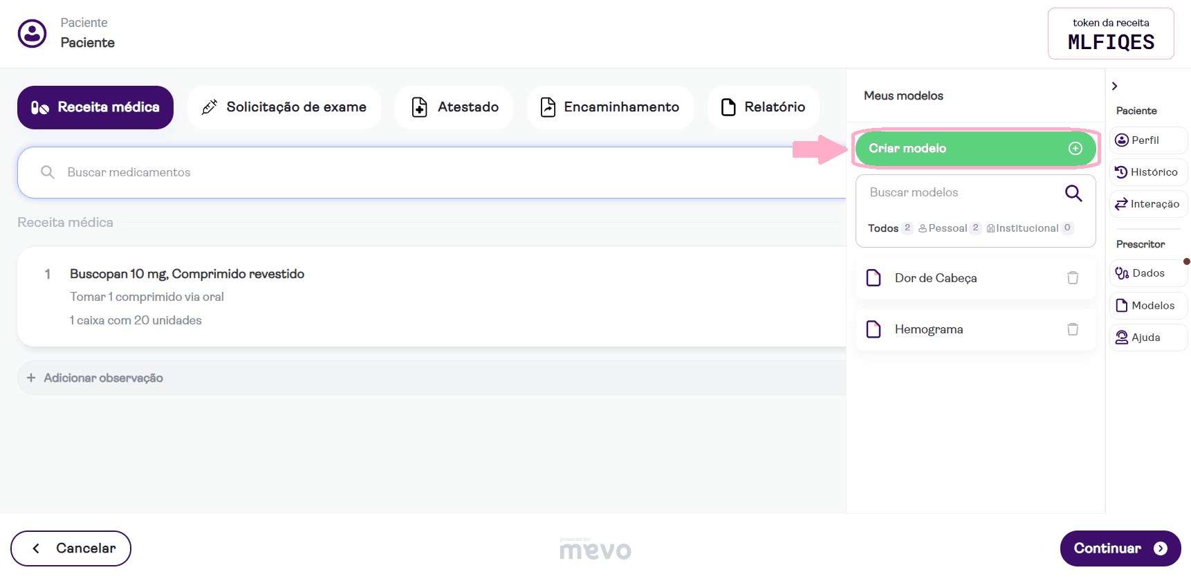Image resolution: width=1191 pixels, height=581 pixels.
Task: Delete the Dor de Cabeça model via trash icon
Action: click(1073, 278)
